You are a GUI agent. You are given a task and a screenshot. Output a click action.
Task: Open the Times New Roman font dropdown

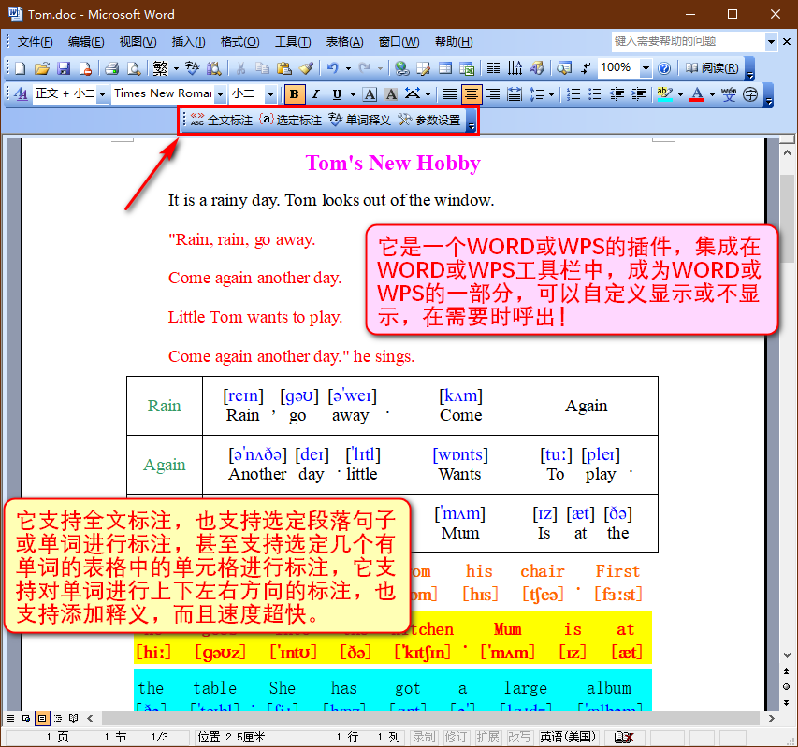[220, 94]
